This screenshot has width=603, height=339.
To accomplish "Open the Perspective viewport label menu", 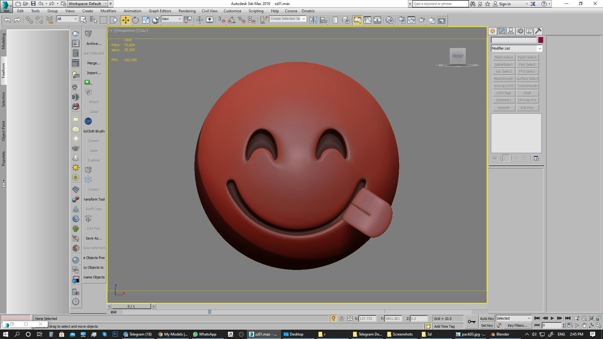I will (126, 30).
